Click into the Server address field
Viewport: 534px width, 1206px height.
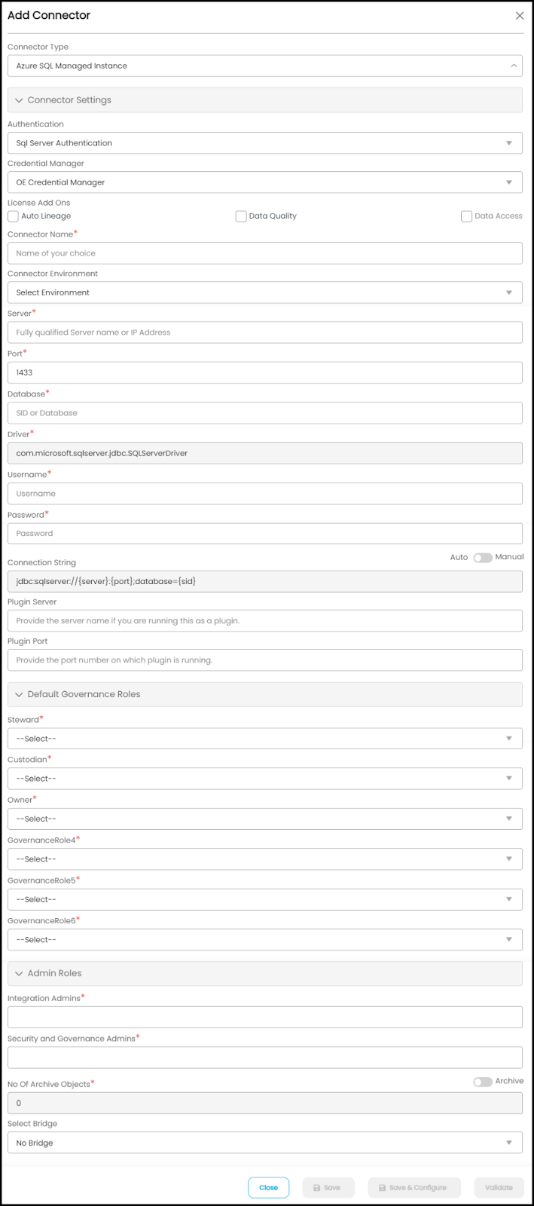pyautogui.click(x=265, y=332)
